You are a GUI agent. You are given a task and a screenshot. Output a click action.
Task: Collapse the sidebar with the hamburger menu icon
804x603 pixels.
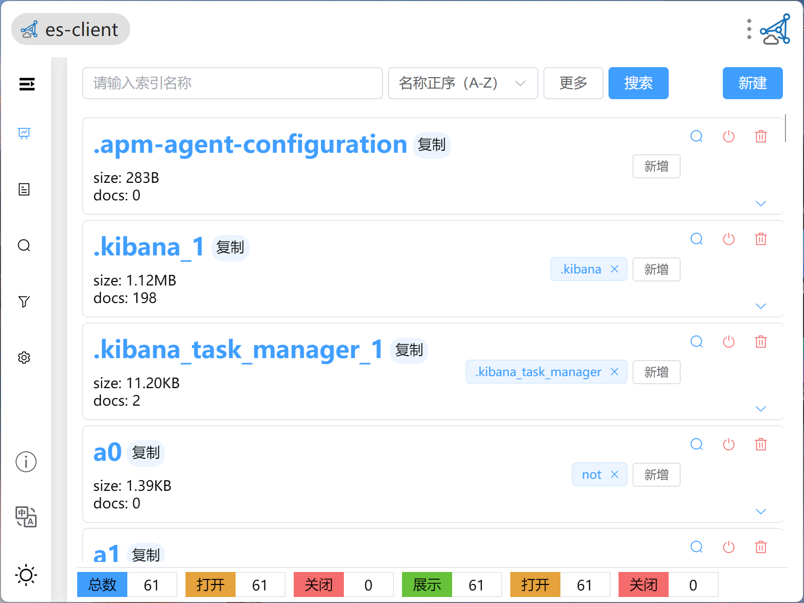pyautogui.click(x=27, y=84)
